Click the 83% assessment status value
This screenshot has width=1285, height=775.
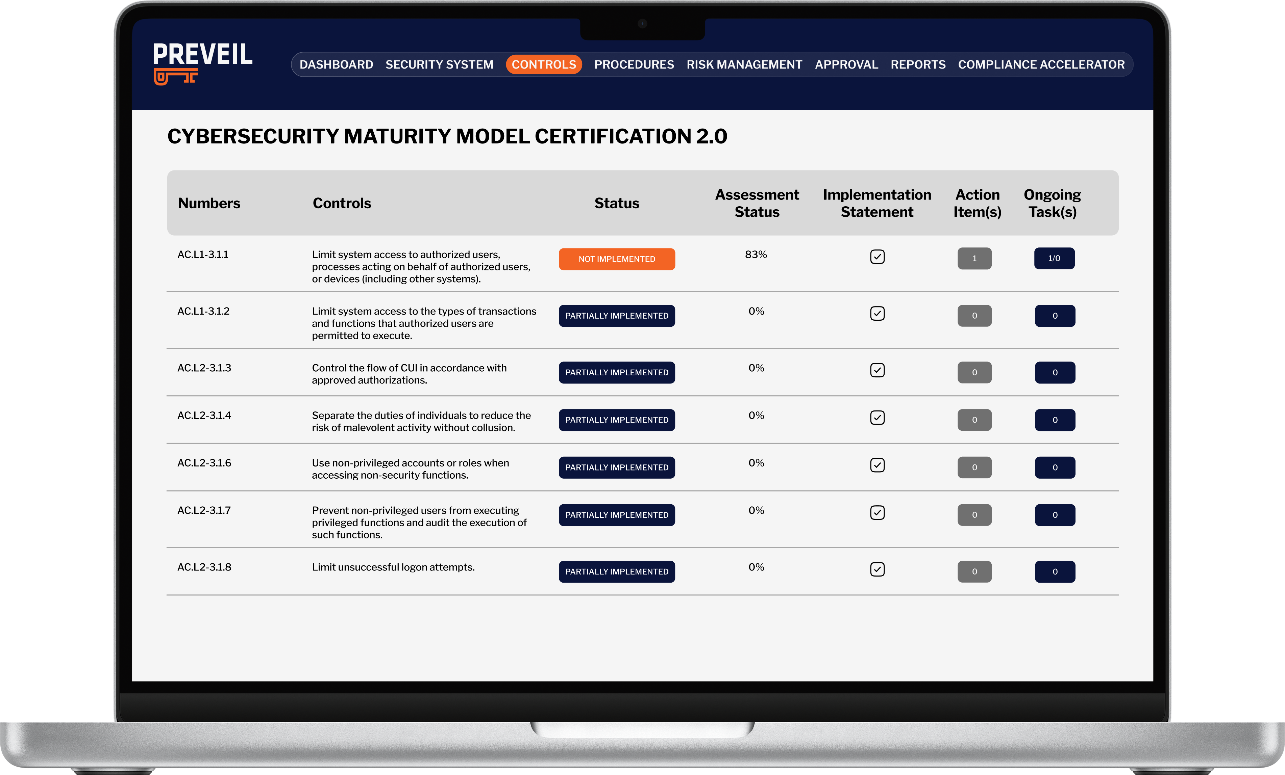click(756, 255)
